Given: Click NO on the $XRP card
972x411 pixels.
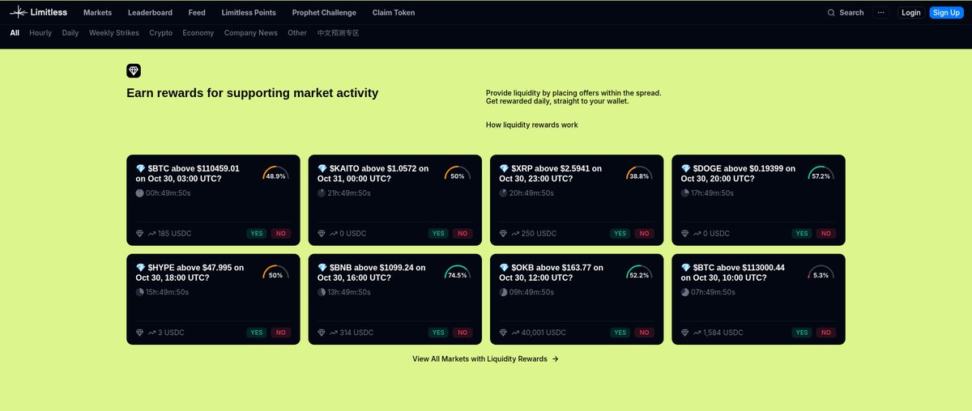Looking at the screenshot, I should coord(644,234).
